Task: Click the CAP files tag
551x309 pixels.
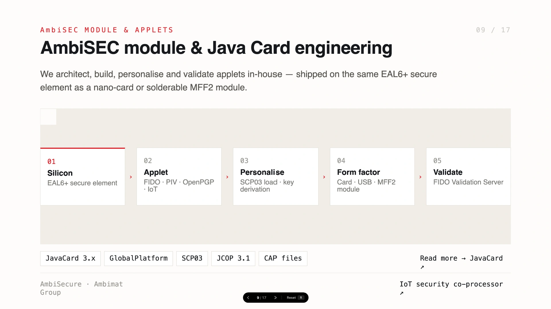Action: pos(283,258)
